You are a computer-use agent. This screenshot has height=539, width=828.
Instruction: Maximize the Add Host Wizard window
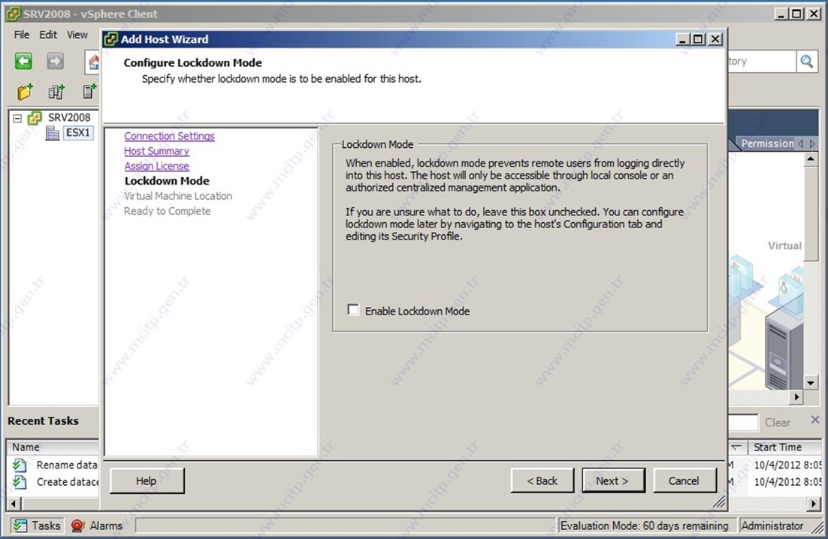coord(698,39)
